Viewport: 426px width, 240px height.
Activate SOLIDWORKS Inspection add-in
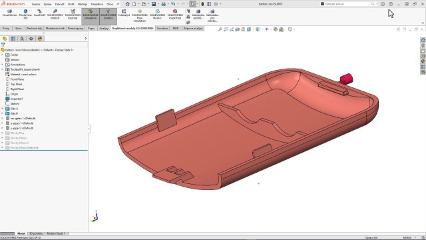click(x=175, y=14)
